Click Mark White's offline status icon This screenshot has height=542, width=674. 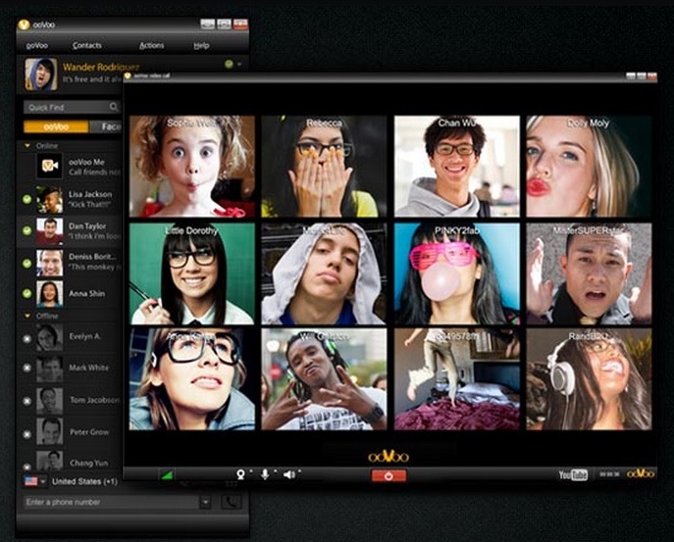27,369
